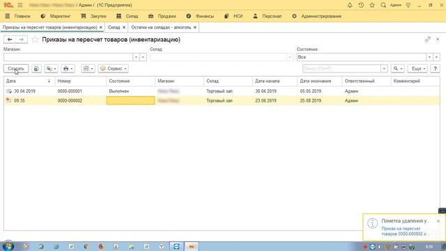446x251 pixels.
Task: Sort by the Ответственный column header
Action: click(x=367, y=81)
